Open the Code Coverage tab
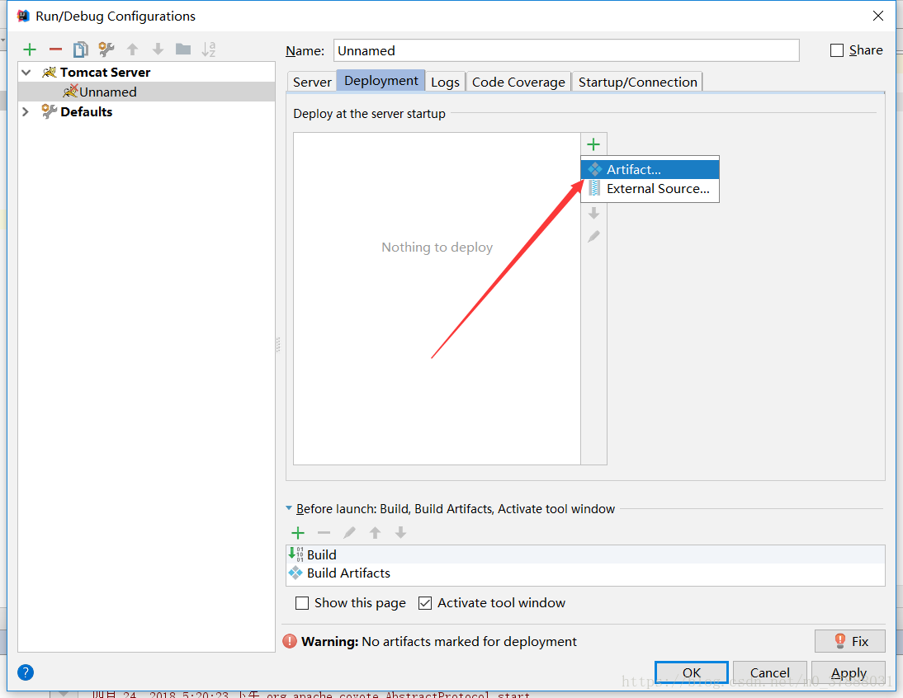903x698 pixels. pyautogui.click(x=518, y=83)
